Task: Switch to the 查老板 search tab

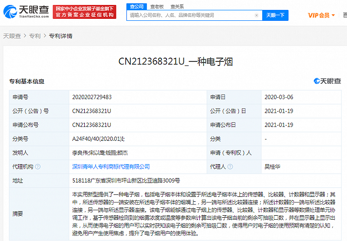Action: point(157,6)
